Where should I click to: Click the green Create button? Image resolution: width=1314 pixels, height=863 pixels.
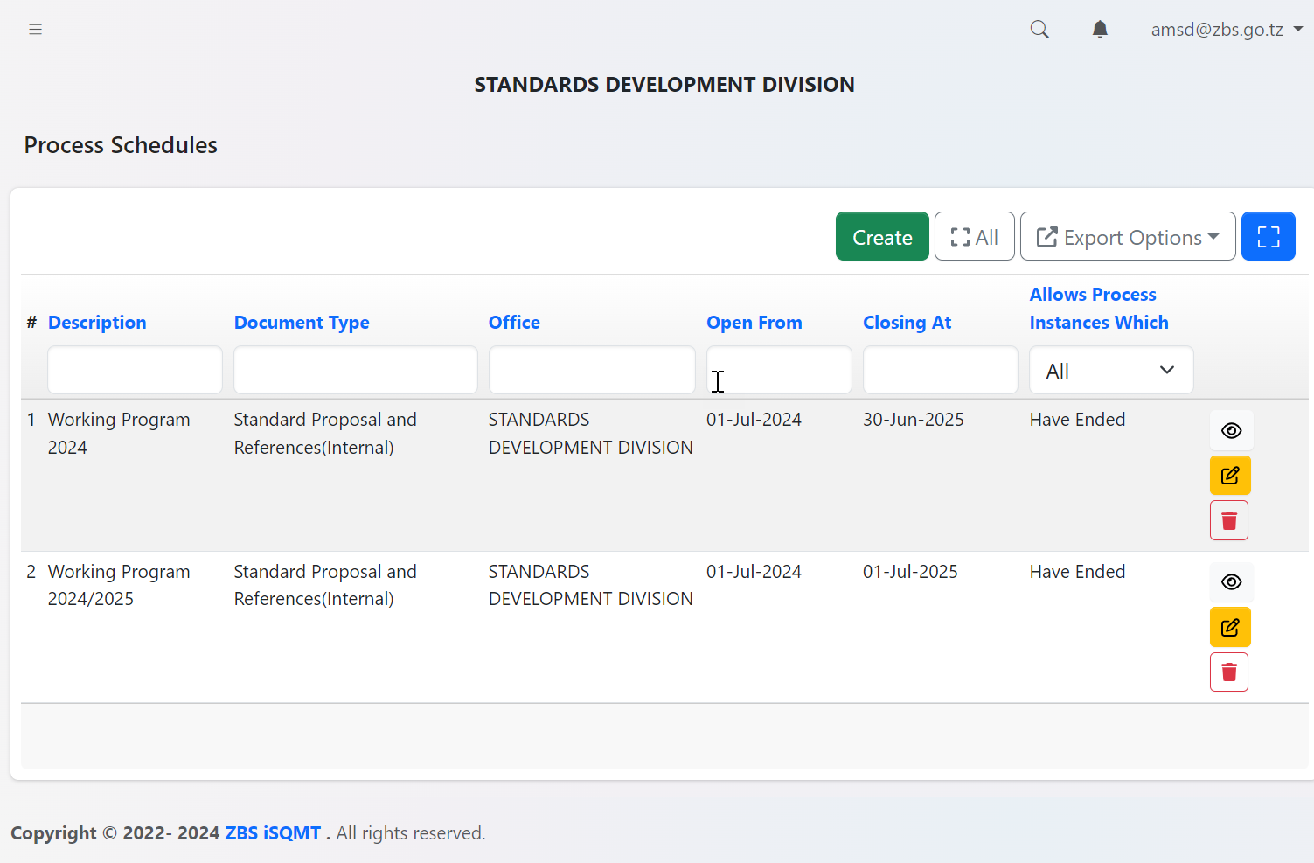coord(882,237)
